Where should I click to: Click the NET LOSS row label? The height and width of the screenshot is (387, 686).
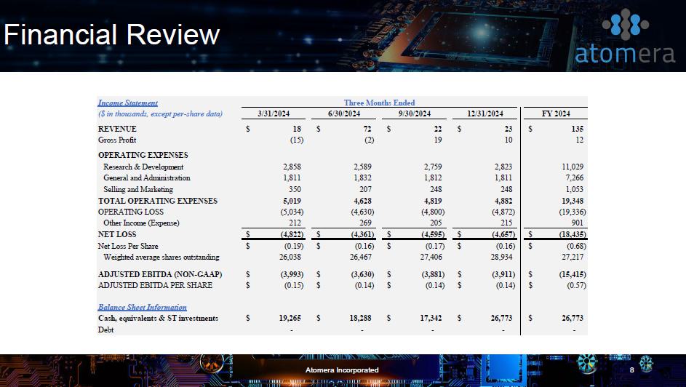pyautogui.click(x=117, y=234)
